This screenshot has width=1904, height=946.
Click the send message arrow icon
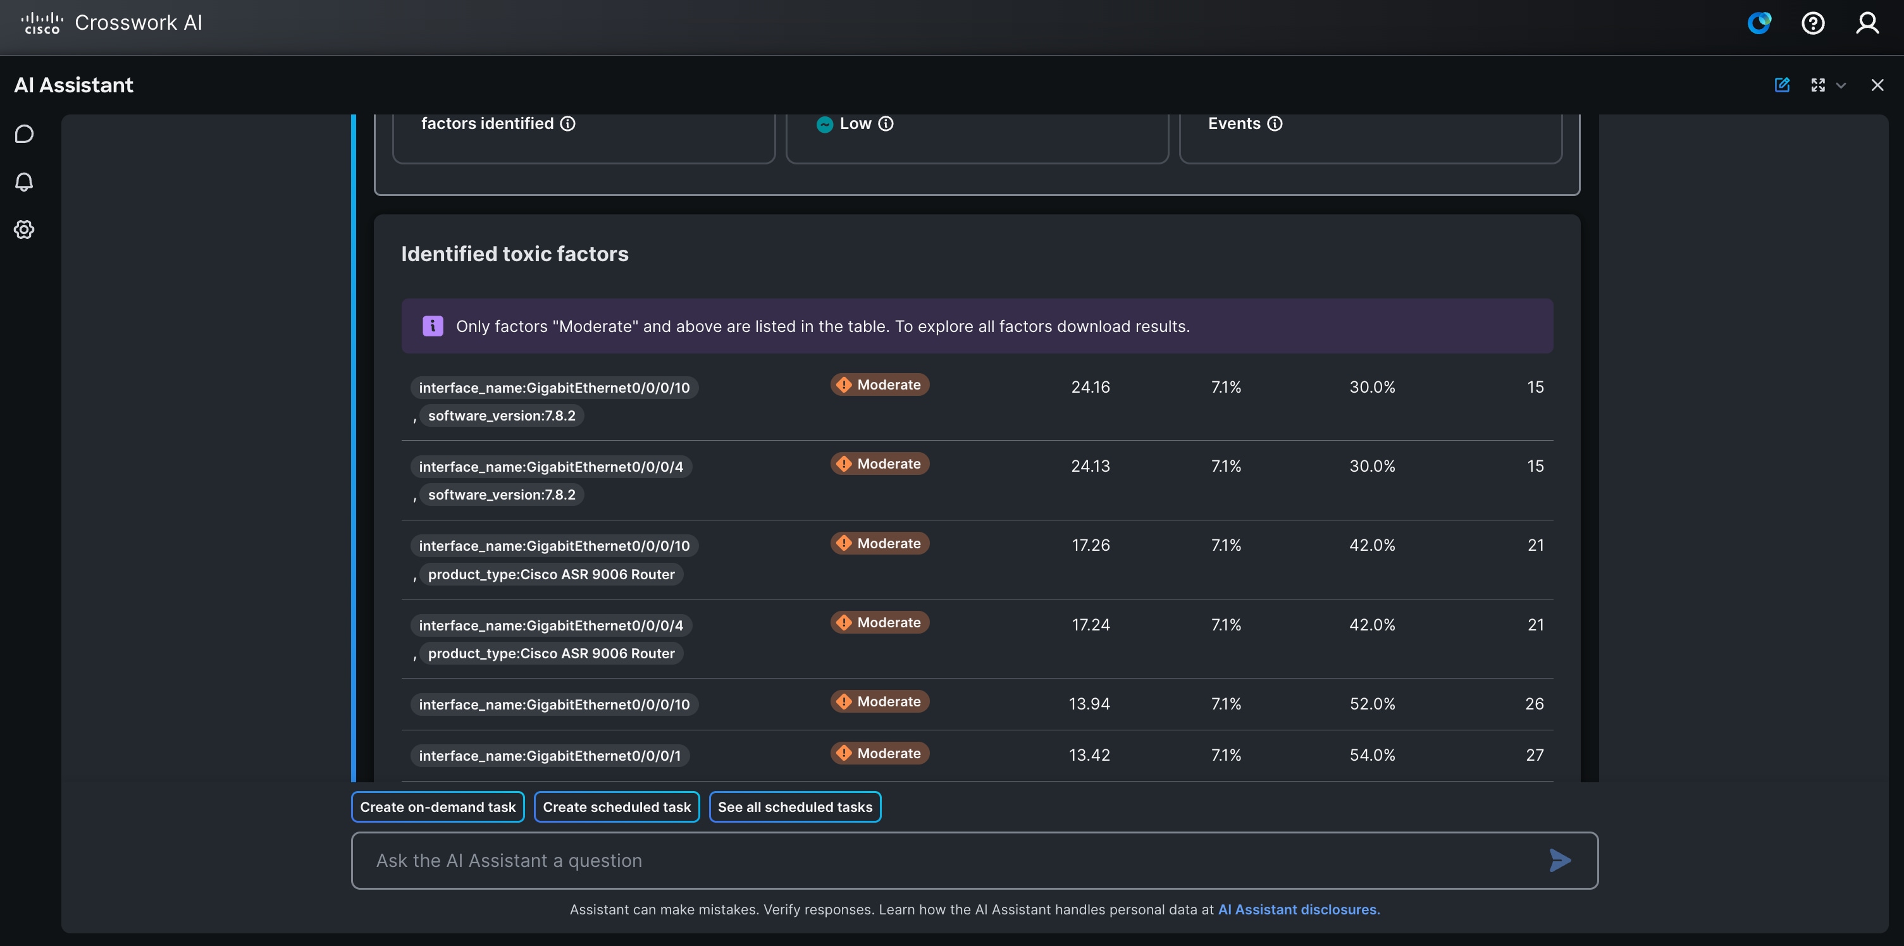1561,860
